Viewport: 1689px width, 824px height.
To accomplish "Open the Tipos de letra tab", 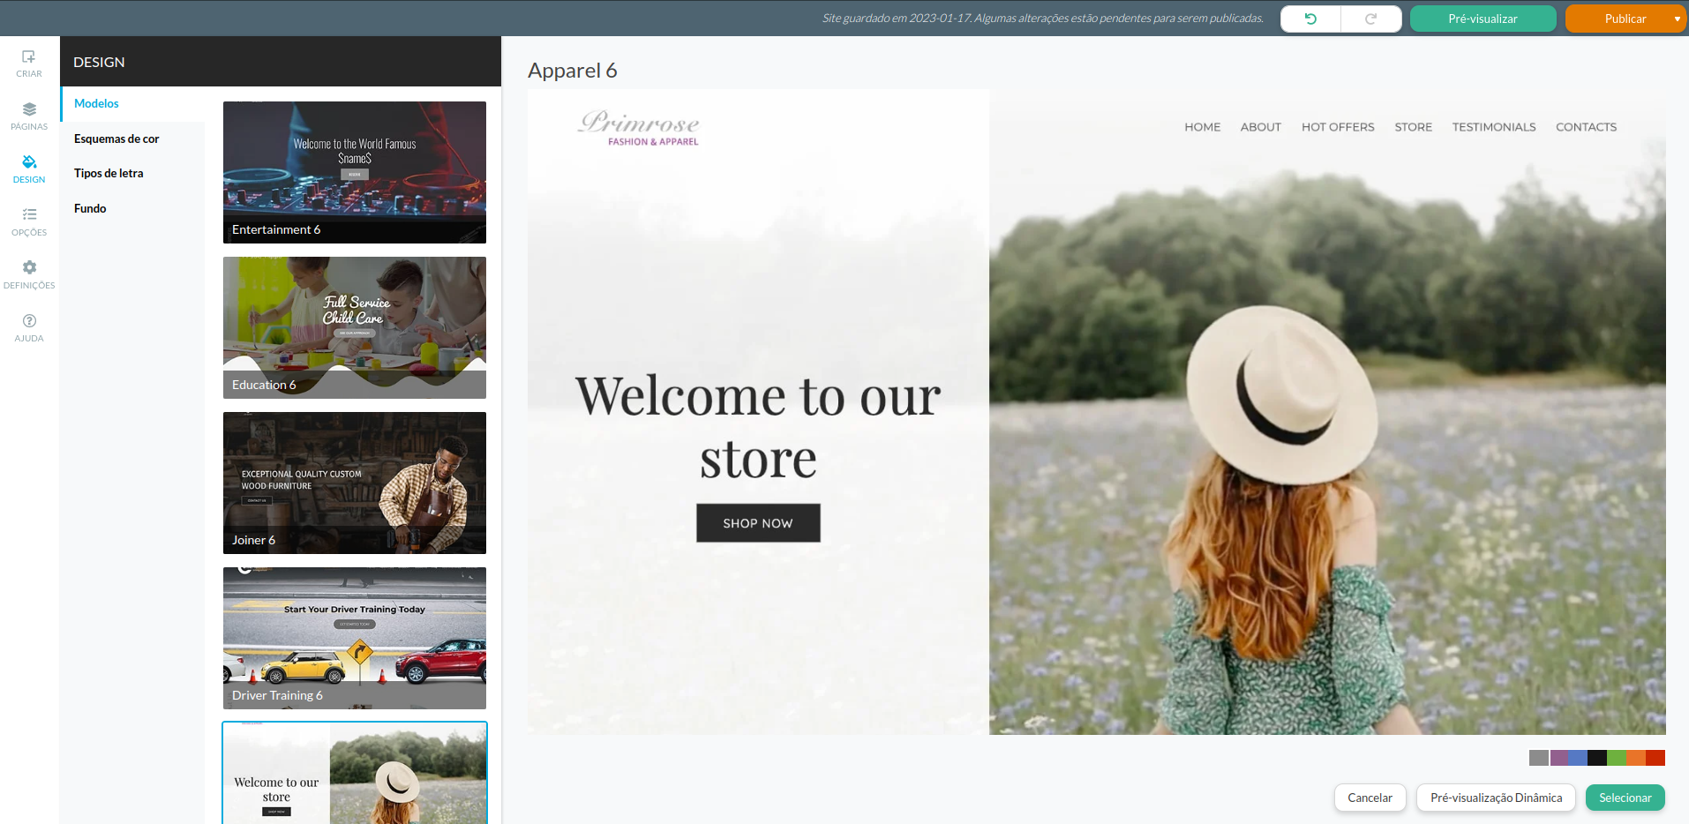I will pos(109,173).
